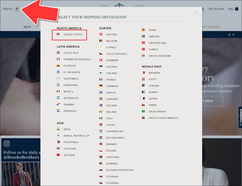Viewport: 242px width, 186px height.
Task: Select JORDAN shipping destination
Action: [x=154, y=86]
